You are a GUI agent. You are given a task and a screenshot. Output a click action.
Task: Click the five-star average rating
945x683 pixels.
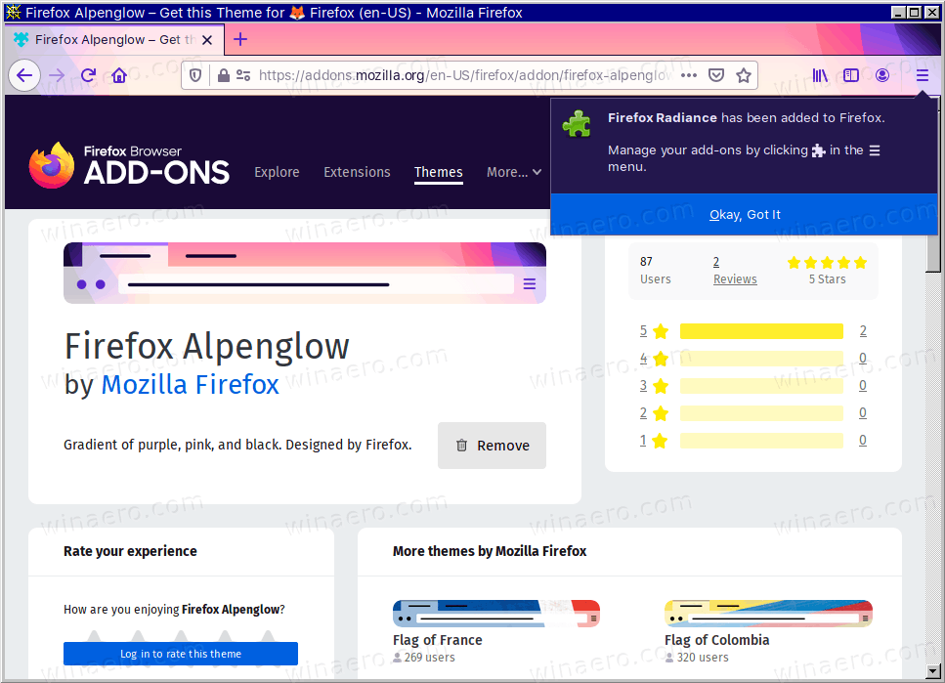pyautogui.click(x=827, y=262)
